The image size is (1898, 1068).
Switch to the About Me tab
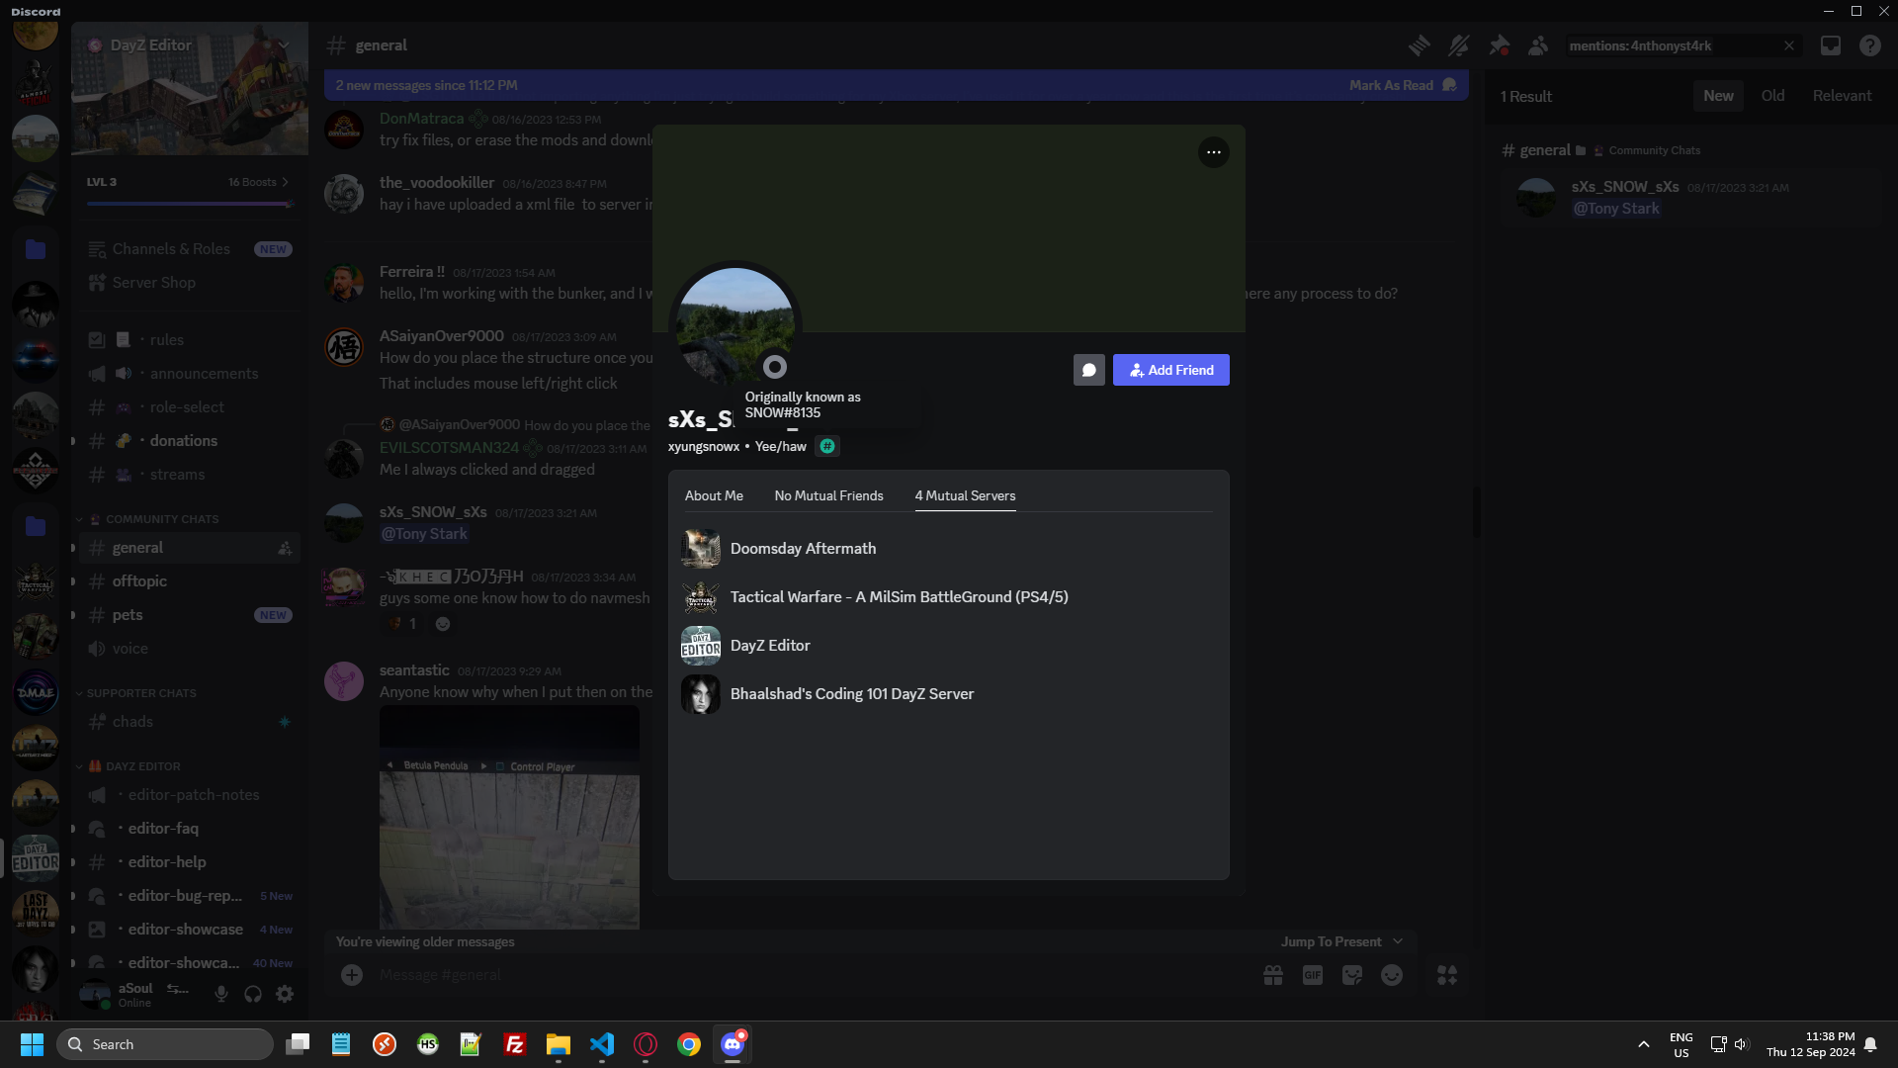tap(714, 495)
